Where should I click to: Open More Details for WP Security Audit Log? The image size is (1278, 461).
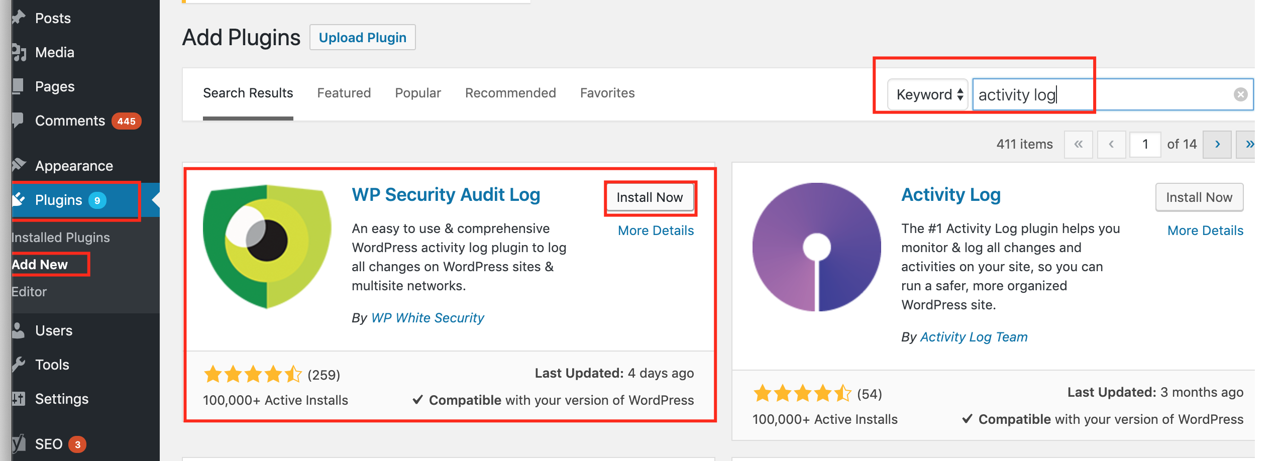coord(656,230)
